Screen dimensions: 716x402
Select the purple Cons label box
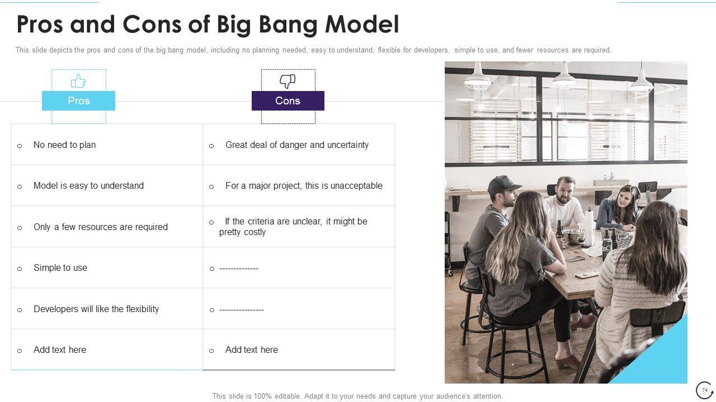point(288,101)
